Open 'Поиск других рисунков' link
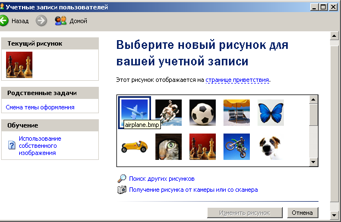The height and width of the screenshot is (222, 341). pos(162,179)
